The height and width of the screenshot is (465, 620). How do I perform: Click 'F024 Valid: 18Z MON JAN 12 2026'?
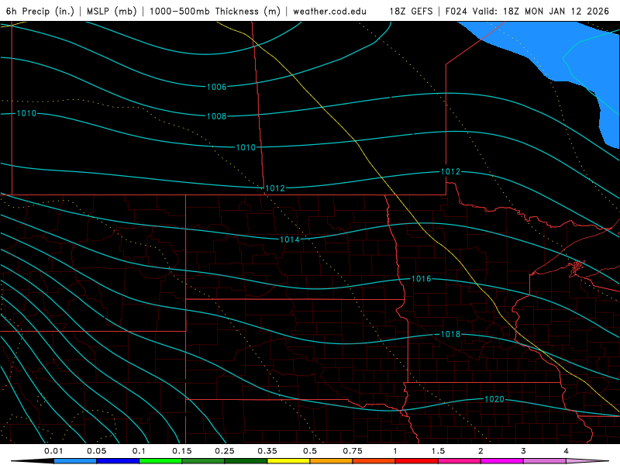[527, 11]
